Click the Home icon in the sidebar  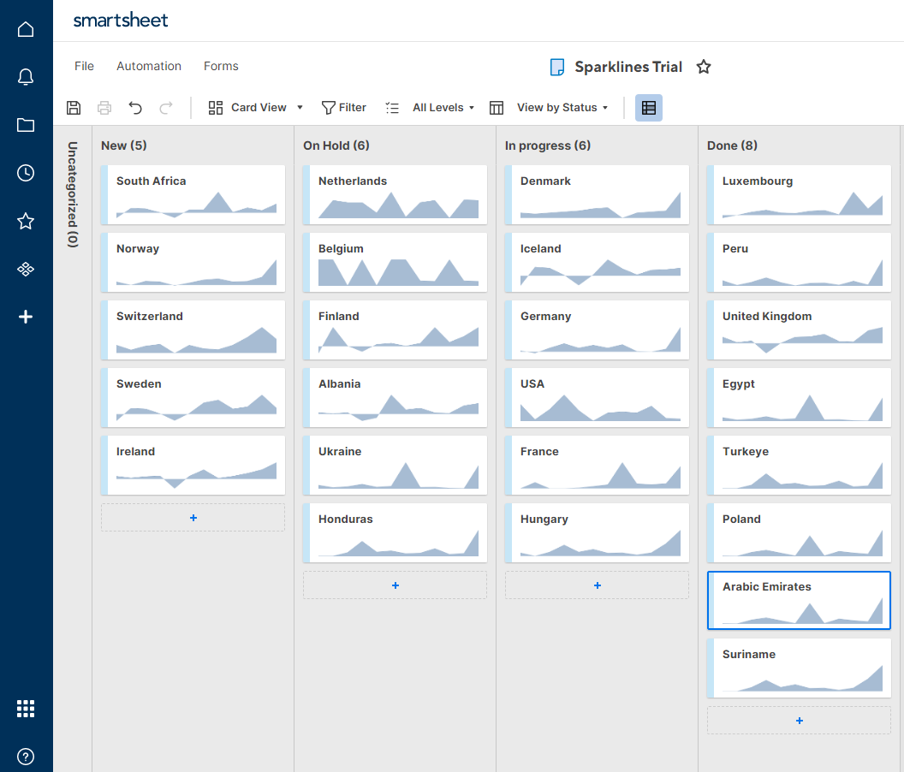click(25, 28)
